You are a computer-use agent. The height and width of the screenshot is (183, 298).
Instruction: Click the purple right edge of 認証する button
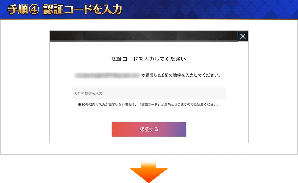click(181, 129)
